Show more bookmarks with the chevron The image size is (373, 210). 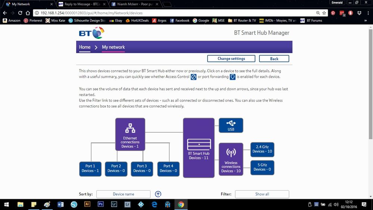point(366,21)
